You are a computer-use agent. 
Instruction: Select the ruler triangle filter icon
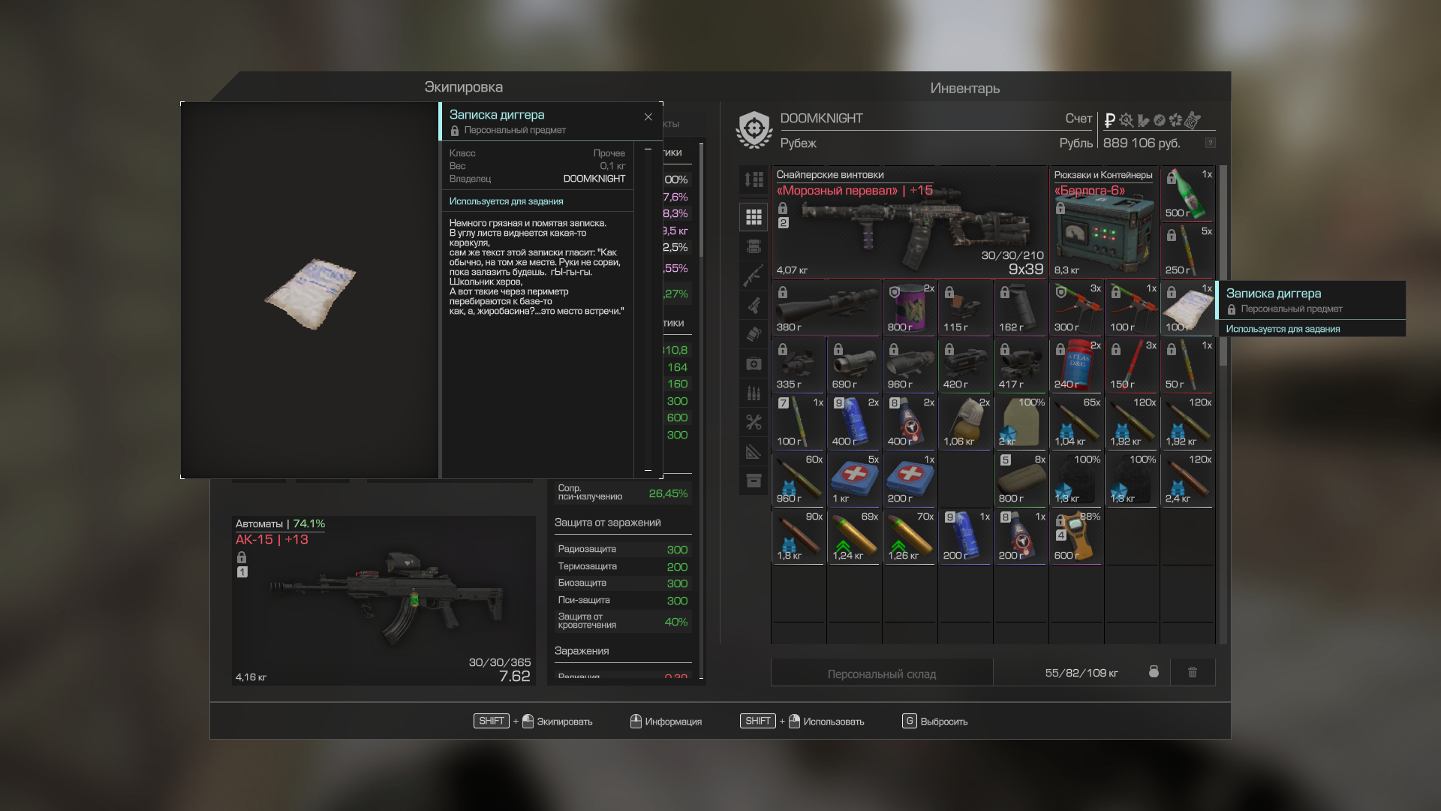coord(754,451)
